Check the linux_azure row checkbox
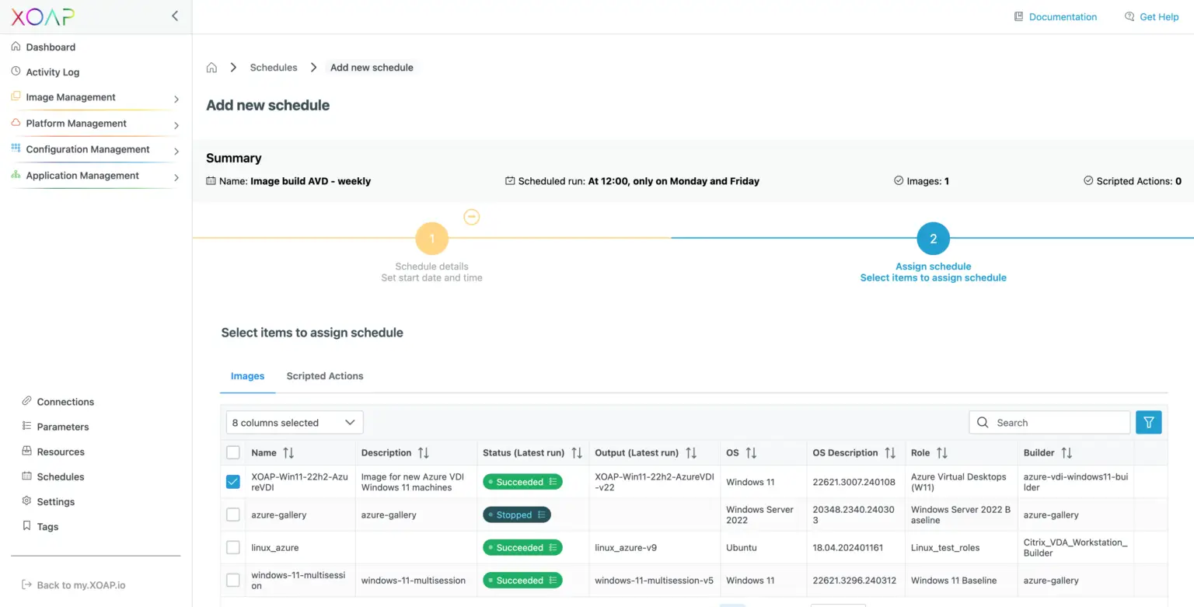This screenshot has height=607, width=1194. pos(233,547)
